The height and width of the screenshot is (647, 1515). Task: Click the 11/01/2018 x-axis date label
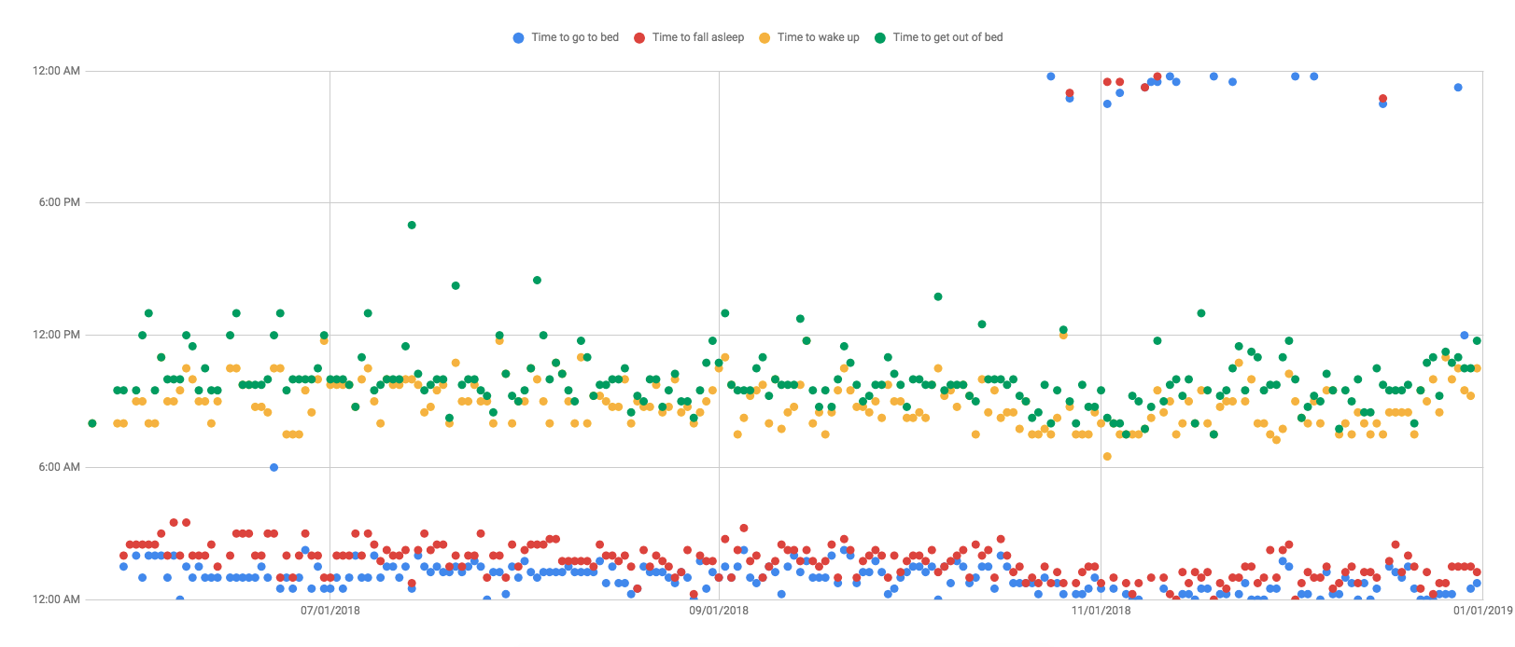(1101, 611)
